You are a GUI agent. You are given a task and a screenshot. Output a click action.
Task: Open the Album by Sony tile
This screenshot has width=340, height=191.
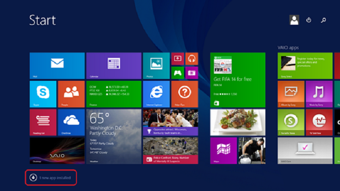point(291,94)
